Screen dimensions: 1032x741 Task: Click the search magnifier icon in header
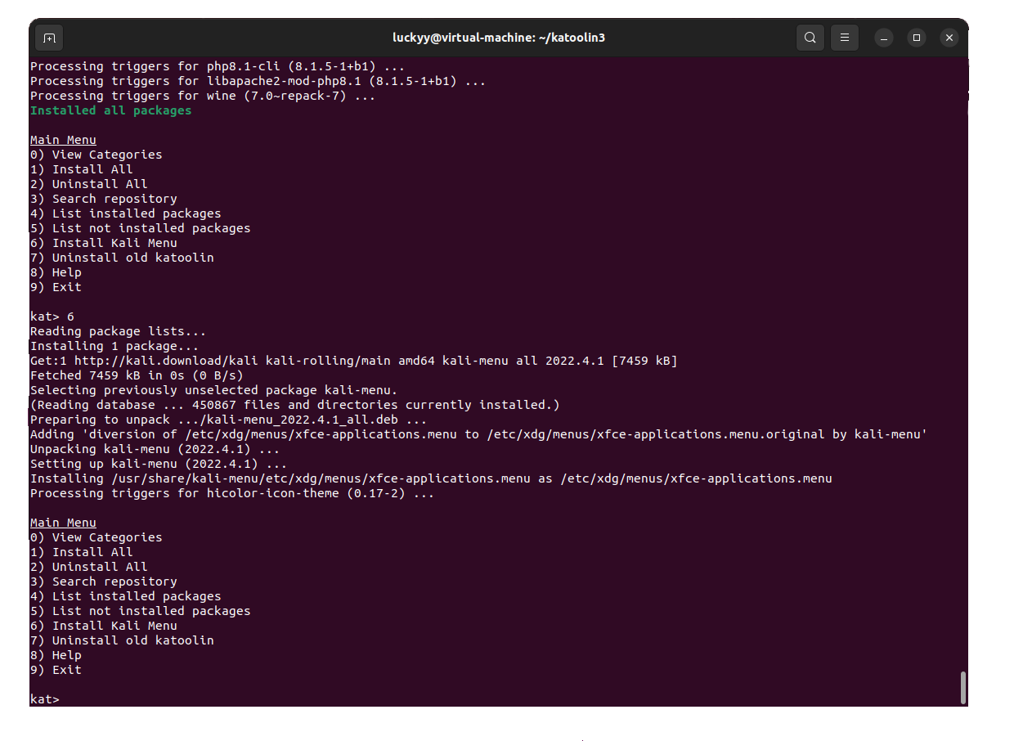(810, 38)
